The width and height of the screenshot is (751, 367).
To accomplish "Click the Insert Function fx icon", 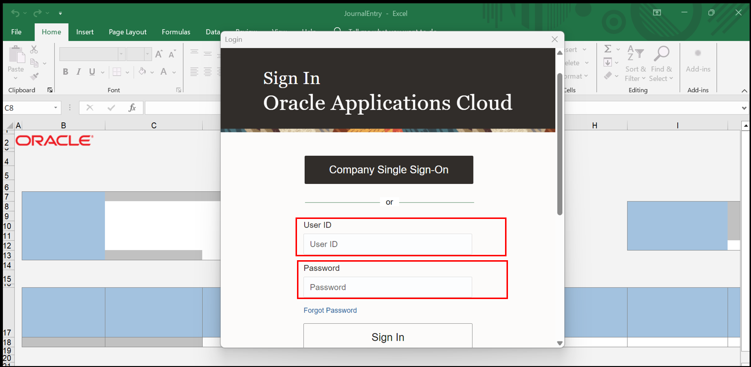I will coord(132,108).
